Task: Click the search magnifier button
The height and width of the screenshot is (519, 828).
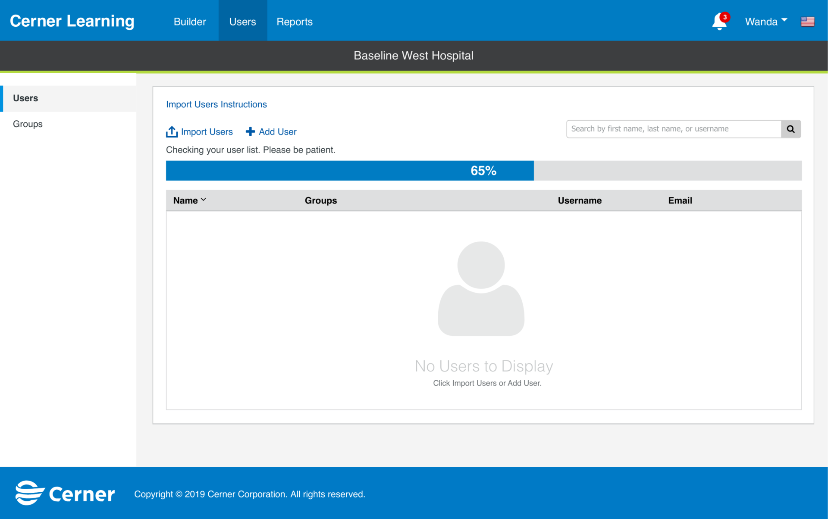Action: (791, 129)
